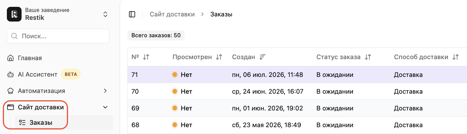Screen dimensions: 467x134
Task: Click the Restik logo icon
Action: pyautogui.click(x=14, y=14)
